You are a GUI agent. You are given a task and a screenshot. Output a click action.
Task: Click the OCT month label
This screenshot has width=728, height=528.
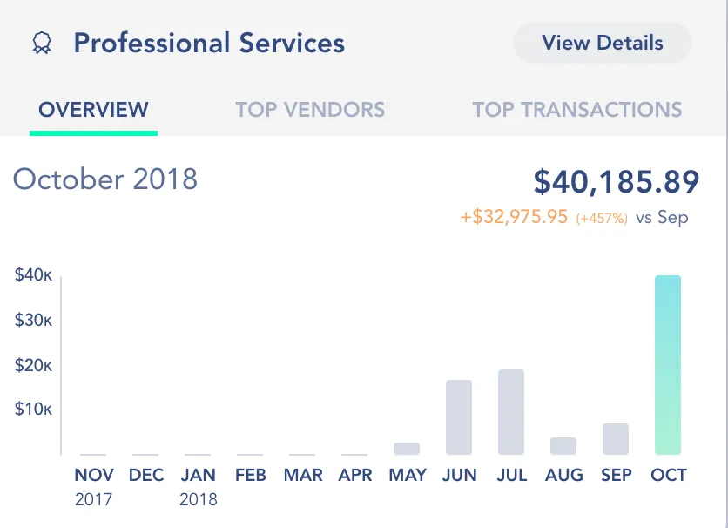click(x=668, y=475)
